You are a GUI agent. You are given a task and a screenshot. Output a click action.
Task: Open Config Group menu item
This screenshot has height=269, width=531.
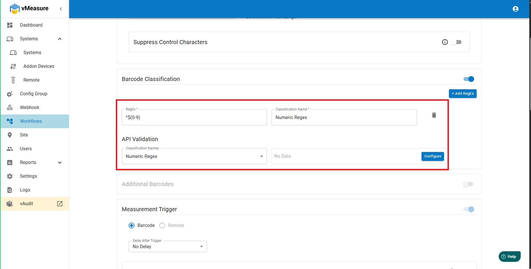[x=35, y=94]
